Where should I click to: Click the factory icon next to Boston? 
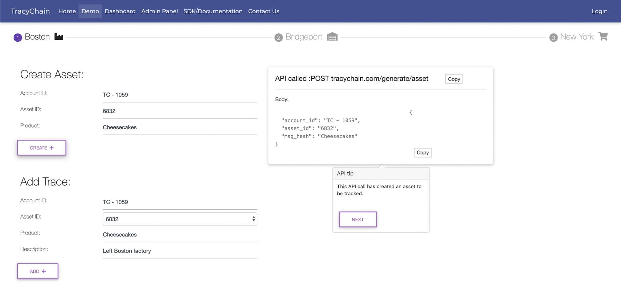click(59, 36)
